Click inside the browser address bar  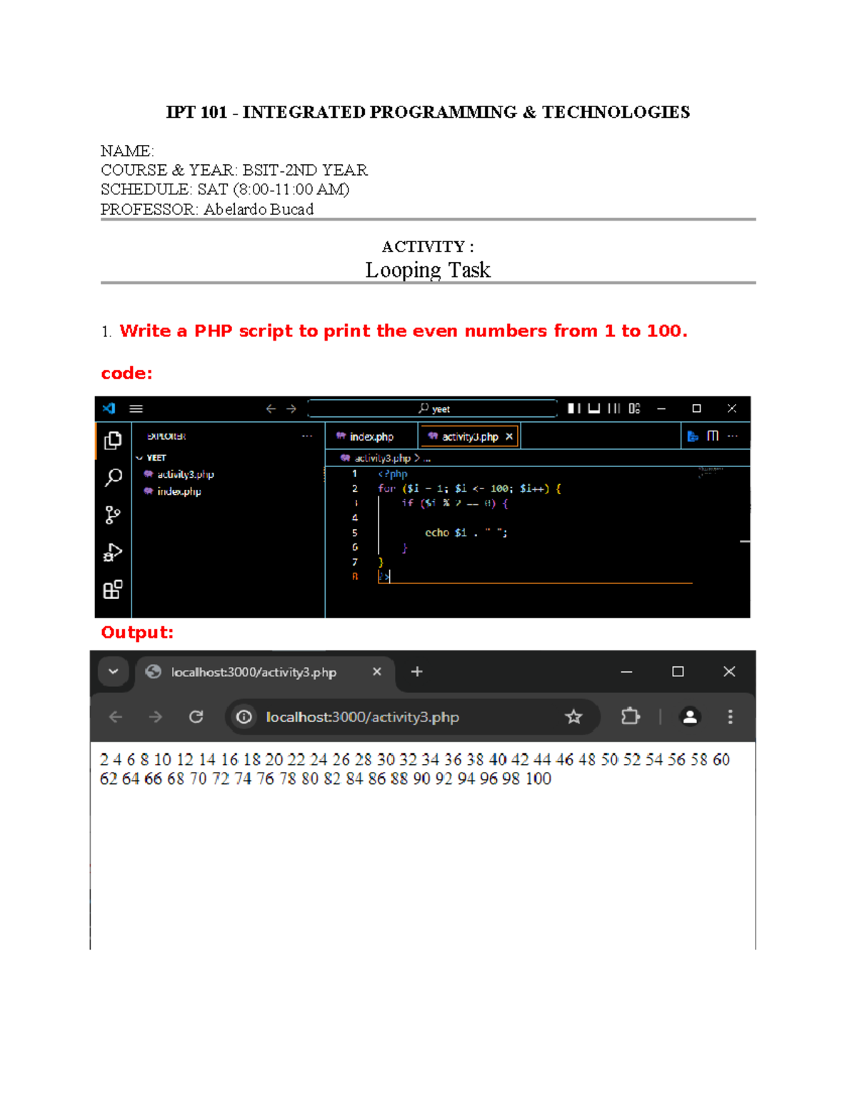(x=371, y=715)
